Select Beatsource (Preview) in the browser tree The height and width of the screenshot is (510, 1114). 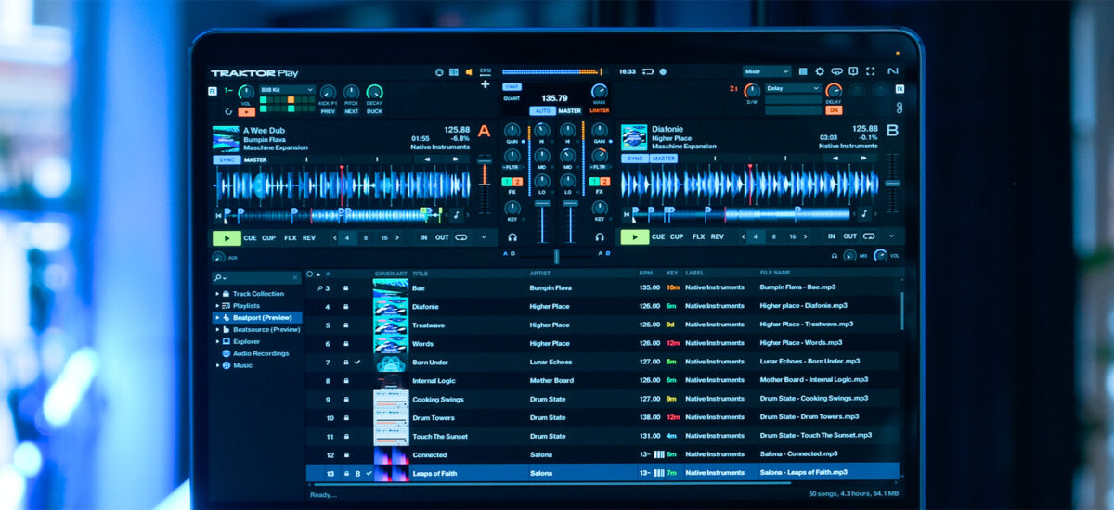click(x=266, y=329)
